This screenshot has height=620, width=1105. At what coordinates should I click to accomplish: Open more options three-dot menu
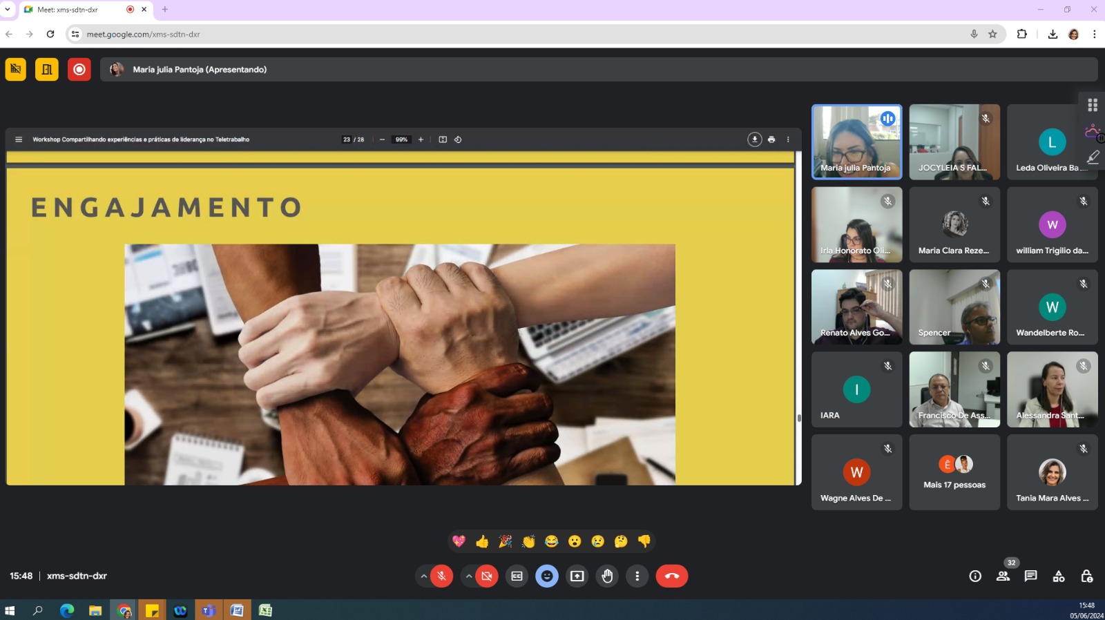click(637, 576)
